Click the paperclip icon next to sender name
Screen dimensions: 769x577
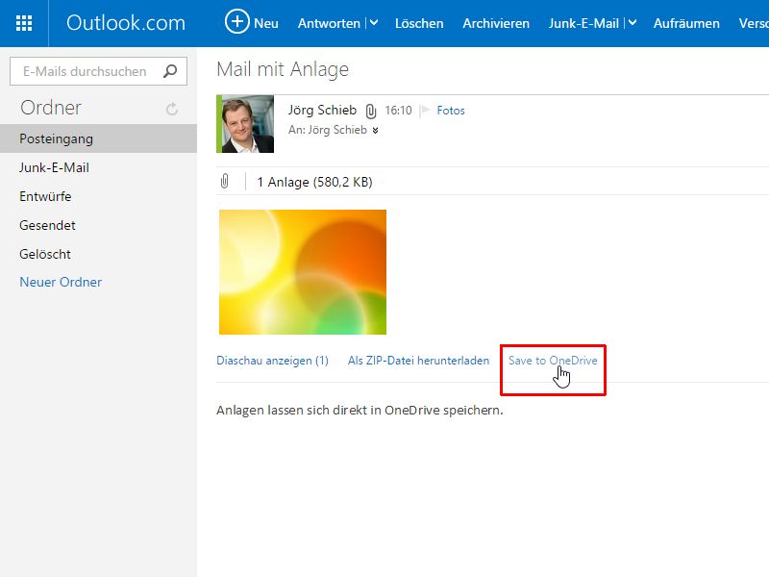pyautogui.click(x=371, y=112)
